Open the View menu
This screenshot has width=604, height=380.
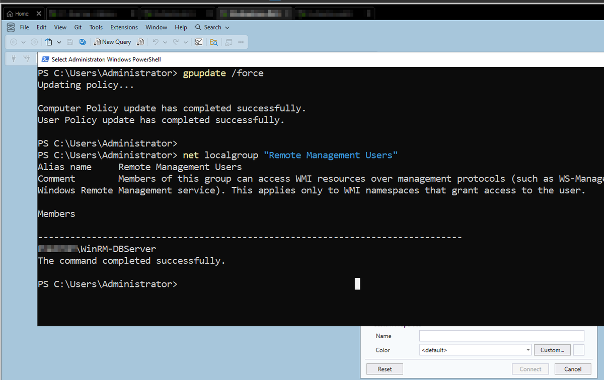click(x=60, y=27)
